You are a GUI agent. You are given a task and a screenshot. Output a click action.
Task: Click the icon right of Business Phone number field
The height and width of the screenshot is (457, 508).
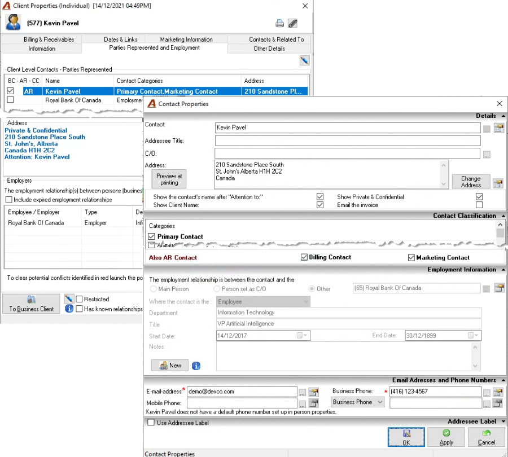point(498,392)
